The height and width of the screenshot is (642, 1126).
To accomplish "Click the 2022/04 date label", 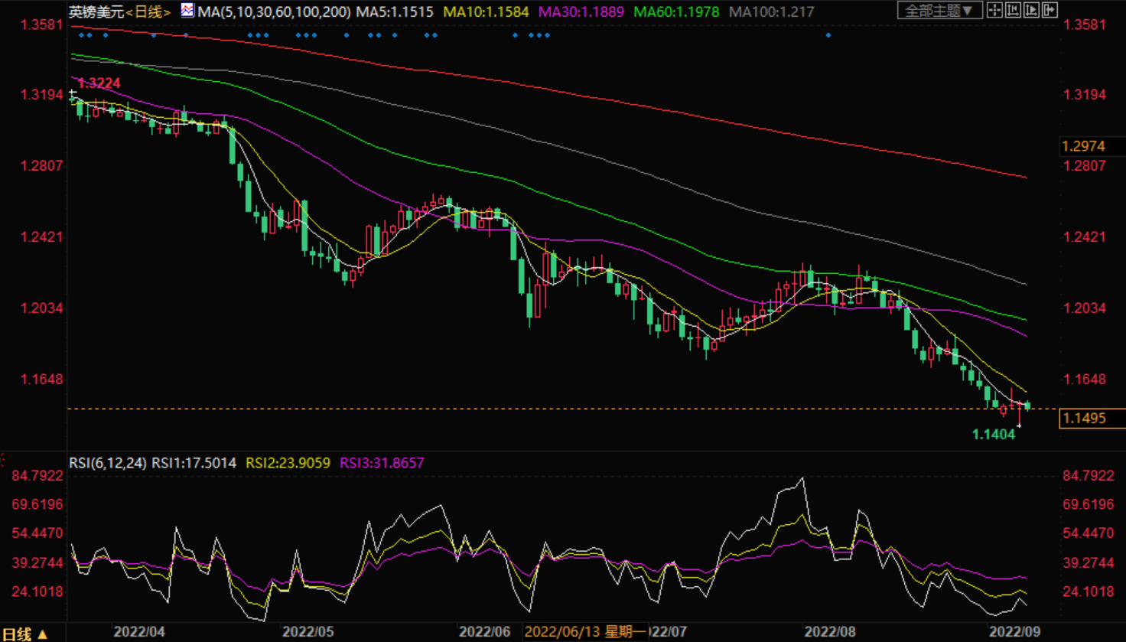I will (139, 632).
